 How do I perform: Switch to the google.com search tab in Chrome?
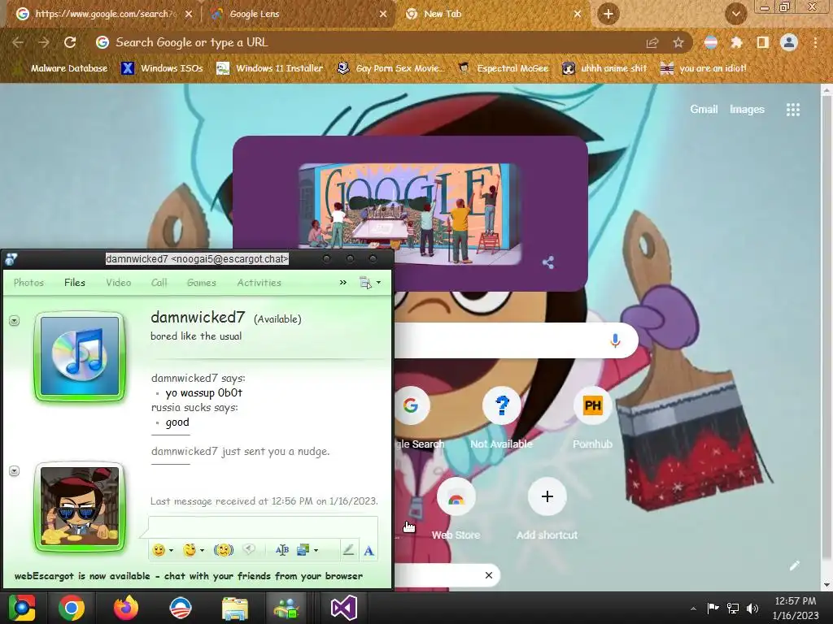tap(105, 14)
